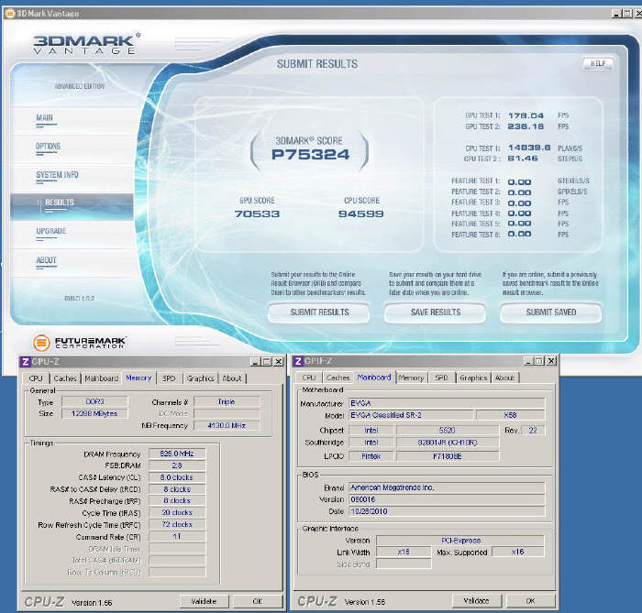This screenshot has height=613, width=642.
Task: Click the Submit Saved button
Action: (x=551, y=312)
